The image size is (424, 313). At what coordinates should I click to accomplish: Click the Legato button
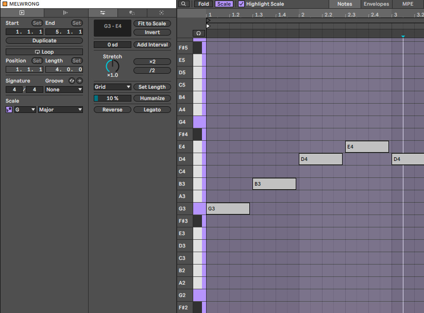point(152,110)
